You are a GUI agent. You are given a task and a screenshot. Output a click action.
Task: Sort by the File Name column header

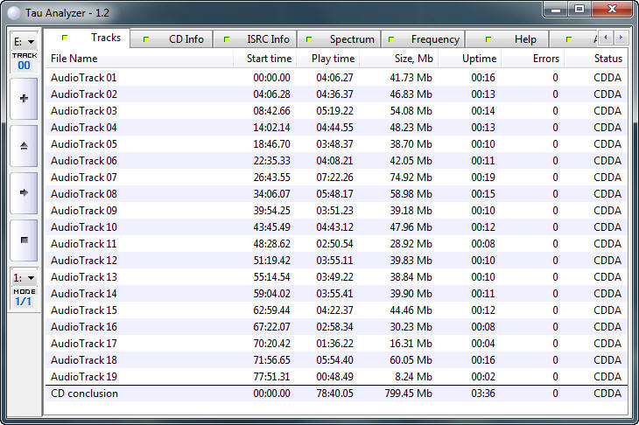(138, 59)
